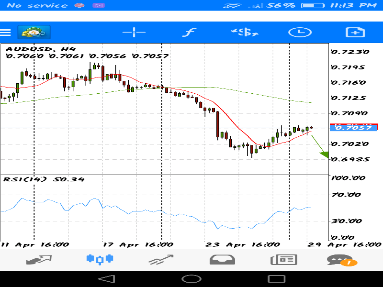
Task: Tap the No service status text
Action: (x=37, y=5)
